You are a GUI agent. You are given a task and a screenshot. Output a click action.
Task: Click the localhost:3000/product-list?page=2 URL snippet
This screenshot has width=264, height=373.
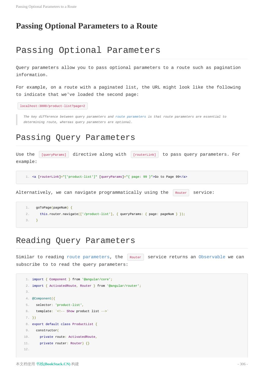[53, 106]
